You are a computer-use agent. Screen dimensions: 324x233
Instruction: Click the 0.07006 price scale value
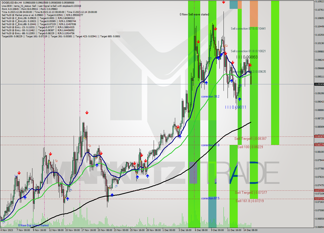coord(320,210)
